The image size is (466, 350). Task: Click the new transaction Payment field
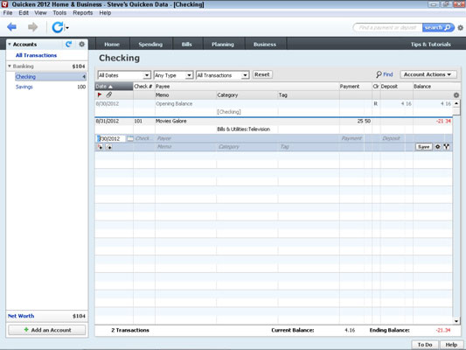tap(352, 138)
